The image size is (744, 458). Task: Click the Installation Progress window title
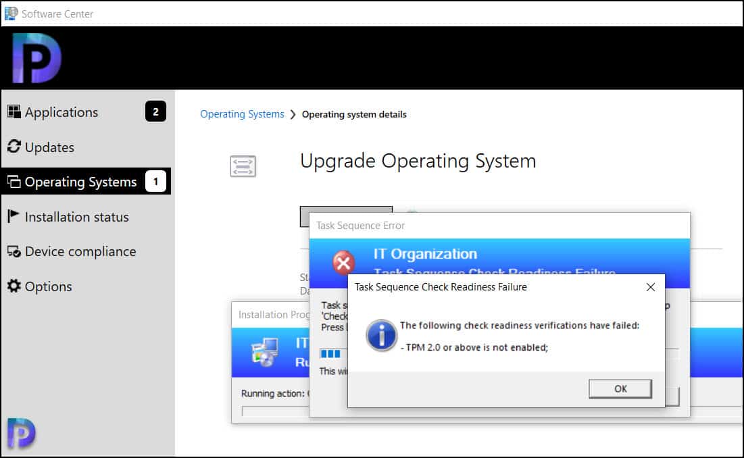pos(274,315)
